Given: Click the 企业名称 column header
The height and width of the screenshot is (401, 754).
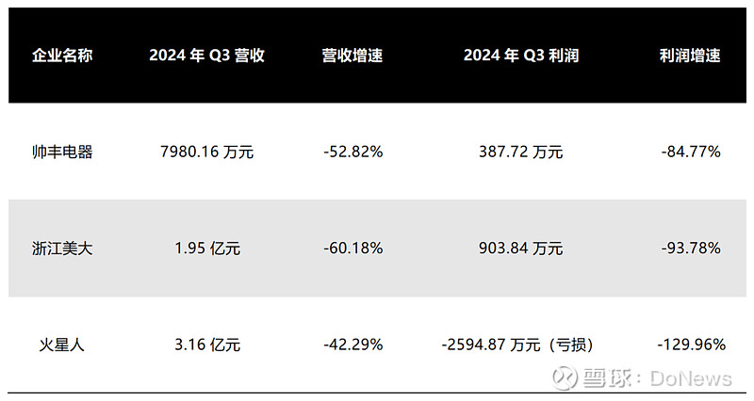Looking at the screenshot, I should (62, 56).
